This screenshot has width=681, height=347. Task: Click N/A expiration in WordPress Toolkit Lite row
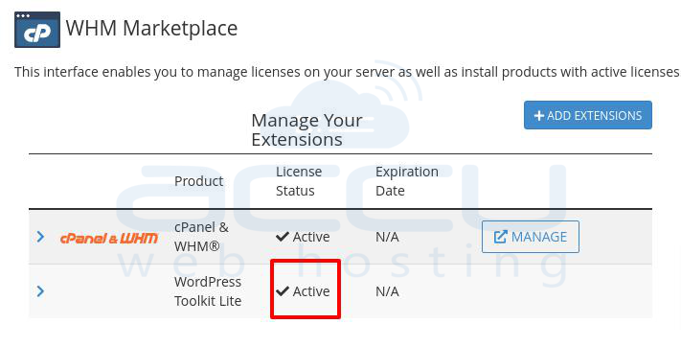tap(387, 291)
